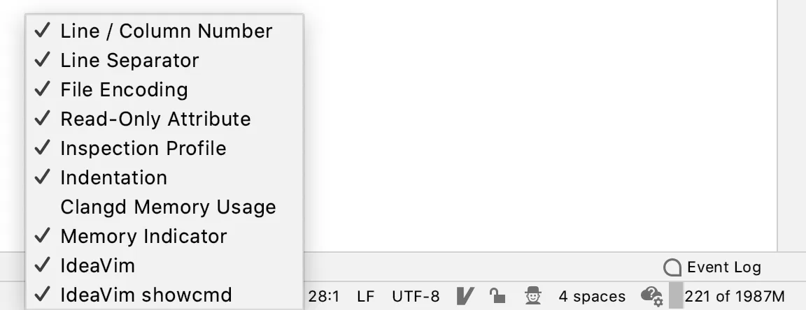
Task: Open the UTF-8 encoding selector
Action: point(416,297)
